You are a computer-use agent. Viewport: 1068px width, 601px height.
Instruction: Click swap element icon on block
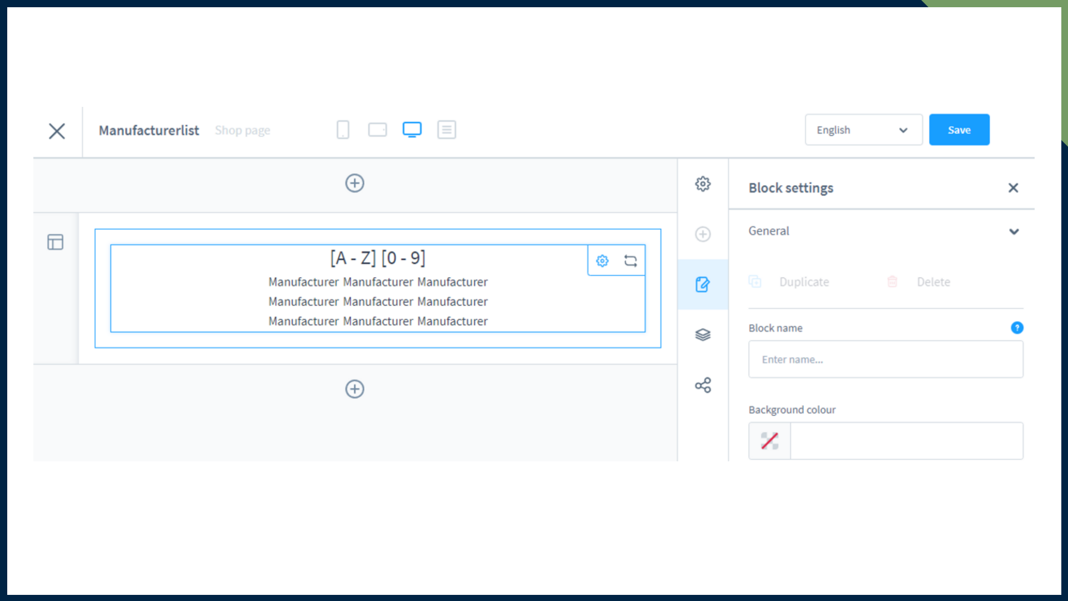click(x=630, y=260)
